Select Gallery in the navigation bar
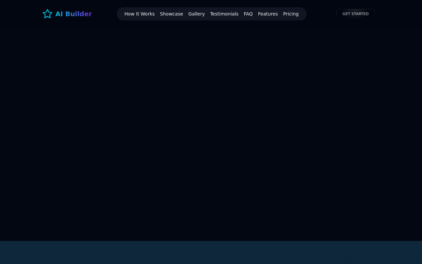 pos(196,14)
